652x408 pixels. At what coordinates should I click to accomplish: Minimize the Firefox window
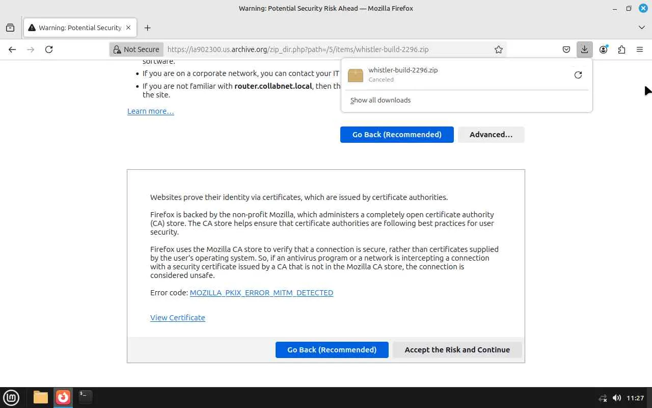(x=615, y=8)
